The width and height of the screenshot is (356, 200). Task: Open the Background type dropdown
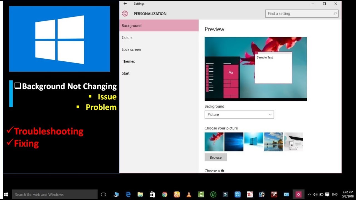pyautogui.click(x=239, y=114)
